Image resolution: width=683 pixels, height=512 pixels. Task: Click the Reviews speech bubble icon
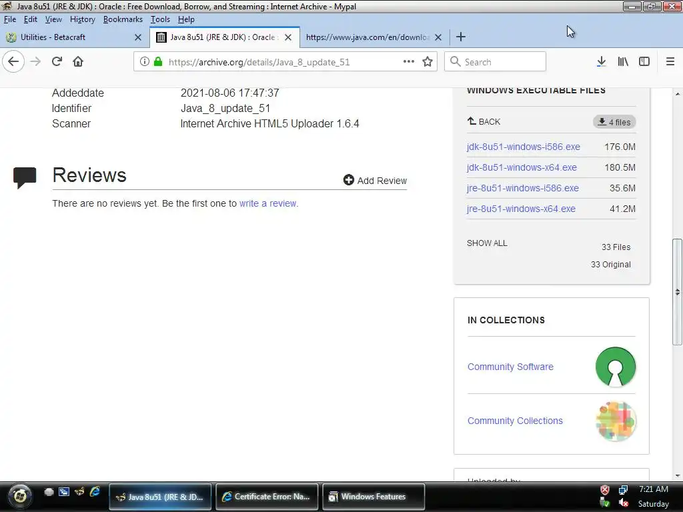(25, 177)
